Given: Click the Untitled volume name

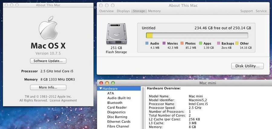Looking at the screenshot, I should click(148, 28).
